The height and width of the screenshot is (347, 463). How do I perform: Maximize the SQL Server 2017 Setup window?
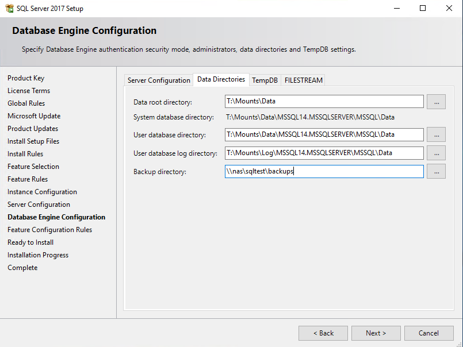pyautogui.click(x=423, y=8)
